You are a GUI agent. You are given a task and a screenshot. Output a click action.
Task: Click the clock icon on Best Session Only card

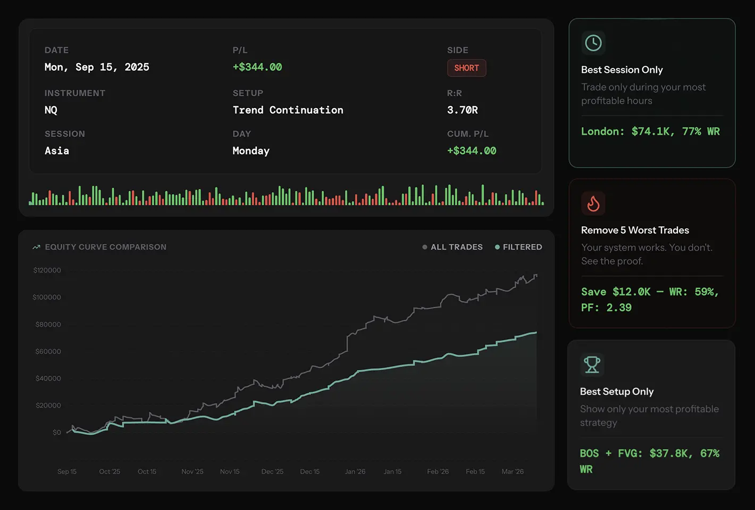(x=593, y=42)
